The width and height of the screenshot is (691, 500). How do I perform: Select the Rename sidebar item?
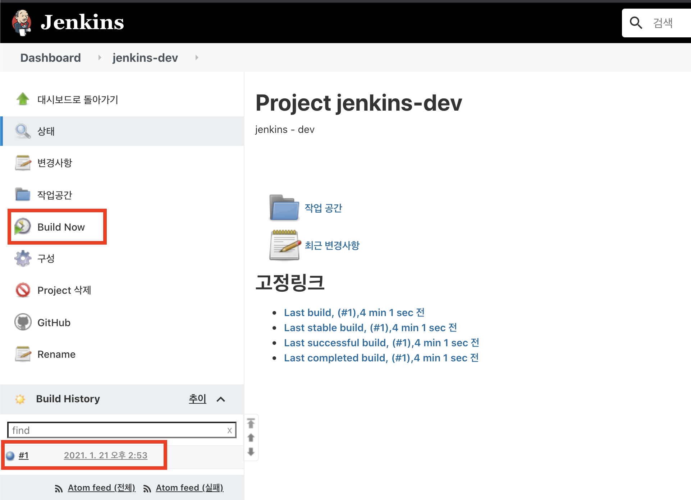[56, 354]
